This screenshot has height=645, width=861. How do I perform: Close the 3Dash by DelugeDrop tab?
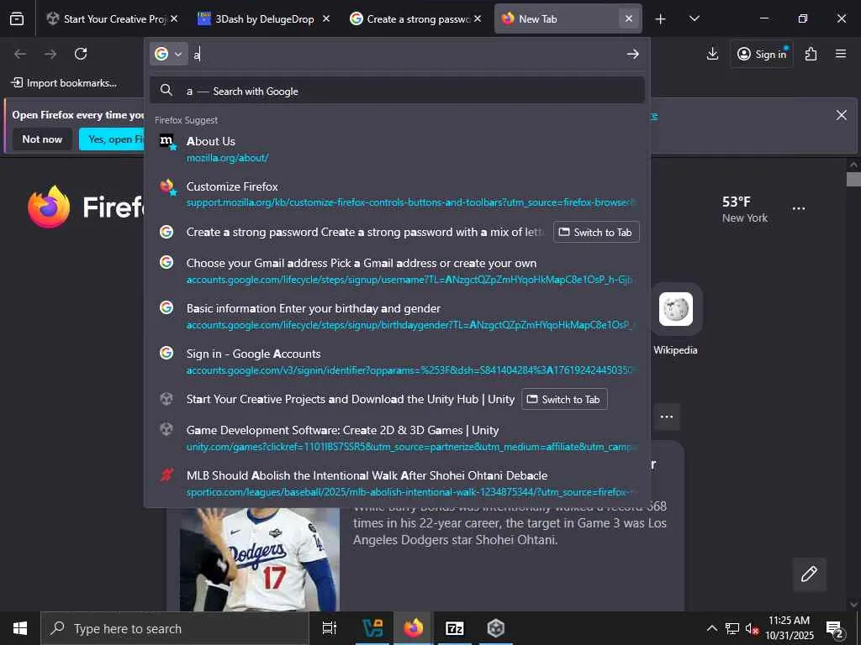[x=326, y=18]
